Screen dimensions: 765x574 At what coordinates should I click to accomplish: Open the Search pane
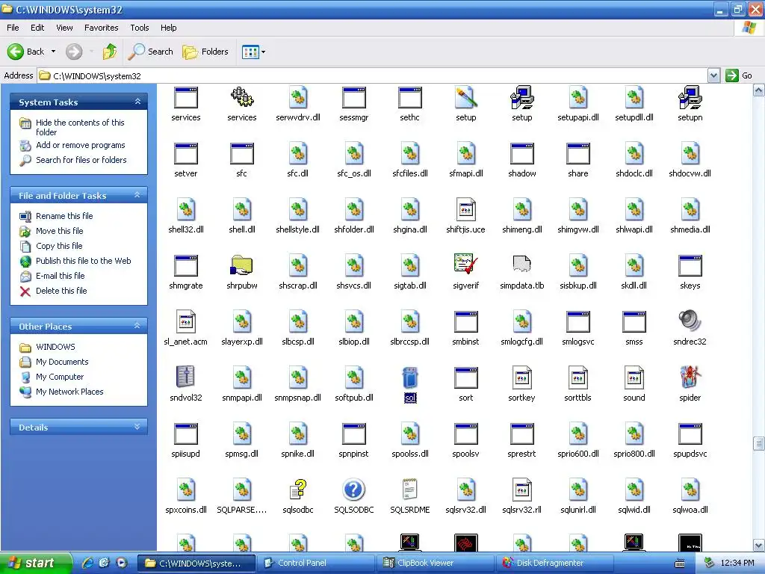[x=150, y=52]
